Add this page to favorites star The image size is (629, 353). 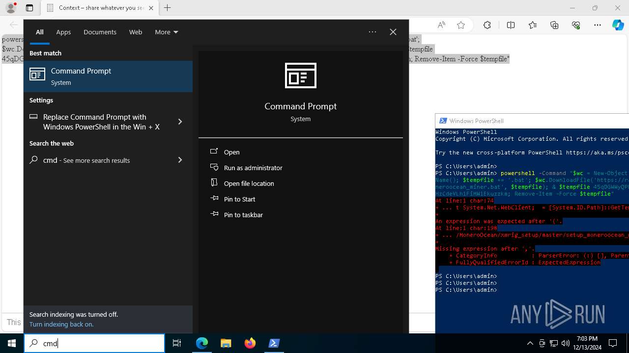[461, 25]
